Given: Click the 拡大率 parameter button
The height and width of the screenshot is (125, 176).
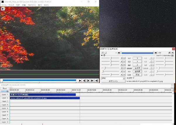Looking at the screenshot, I should [x=138, y=68].
